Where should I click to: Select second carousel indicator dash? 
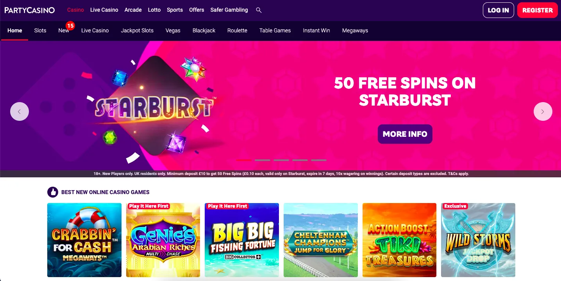tap(263, 160)
